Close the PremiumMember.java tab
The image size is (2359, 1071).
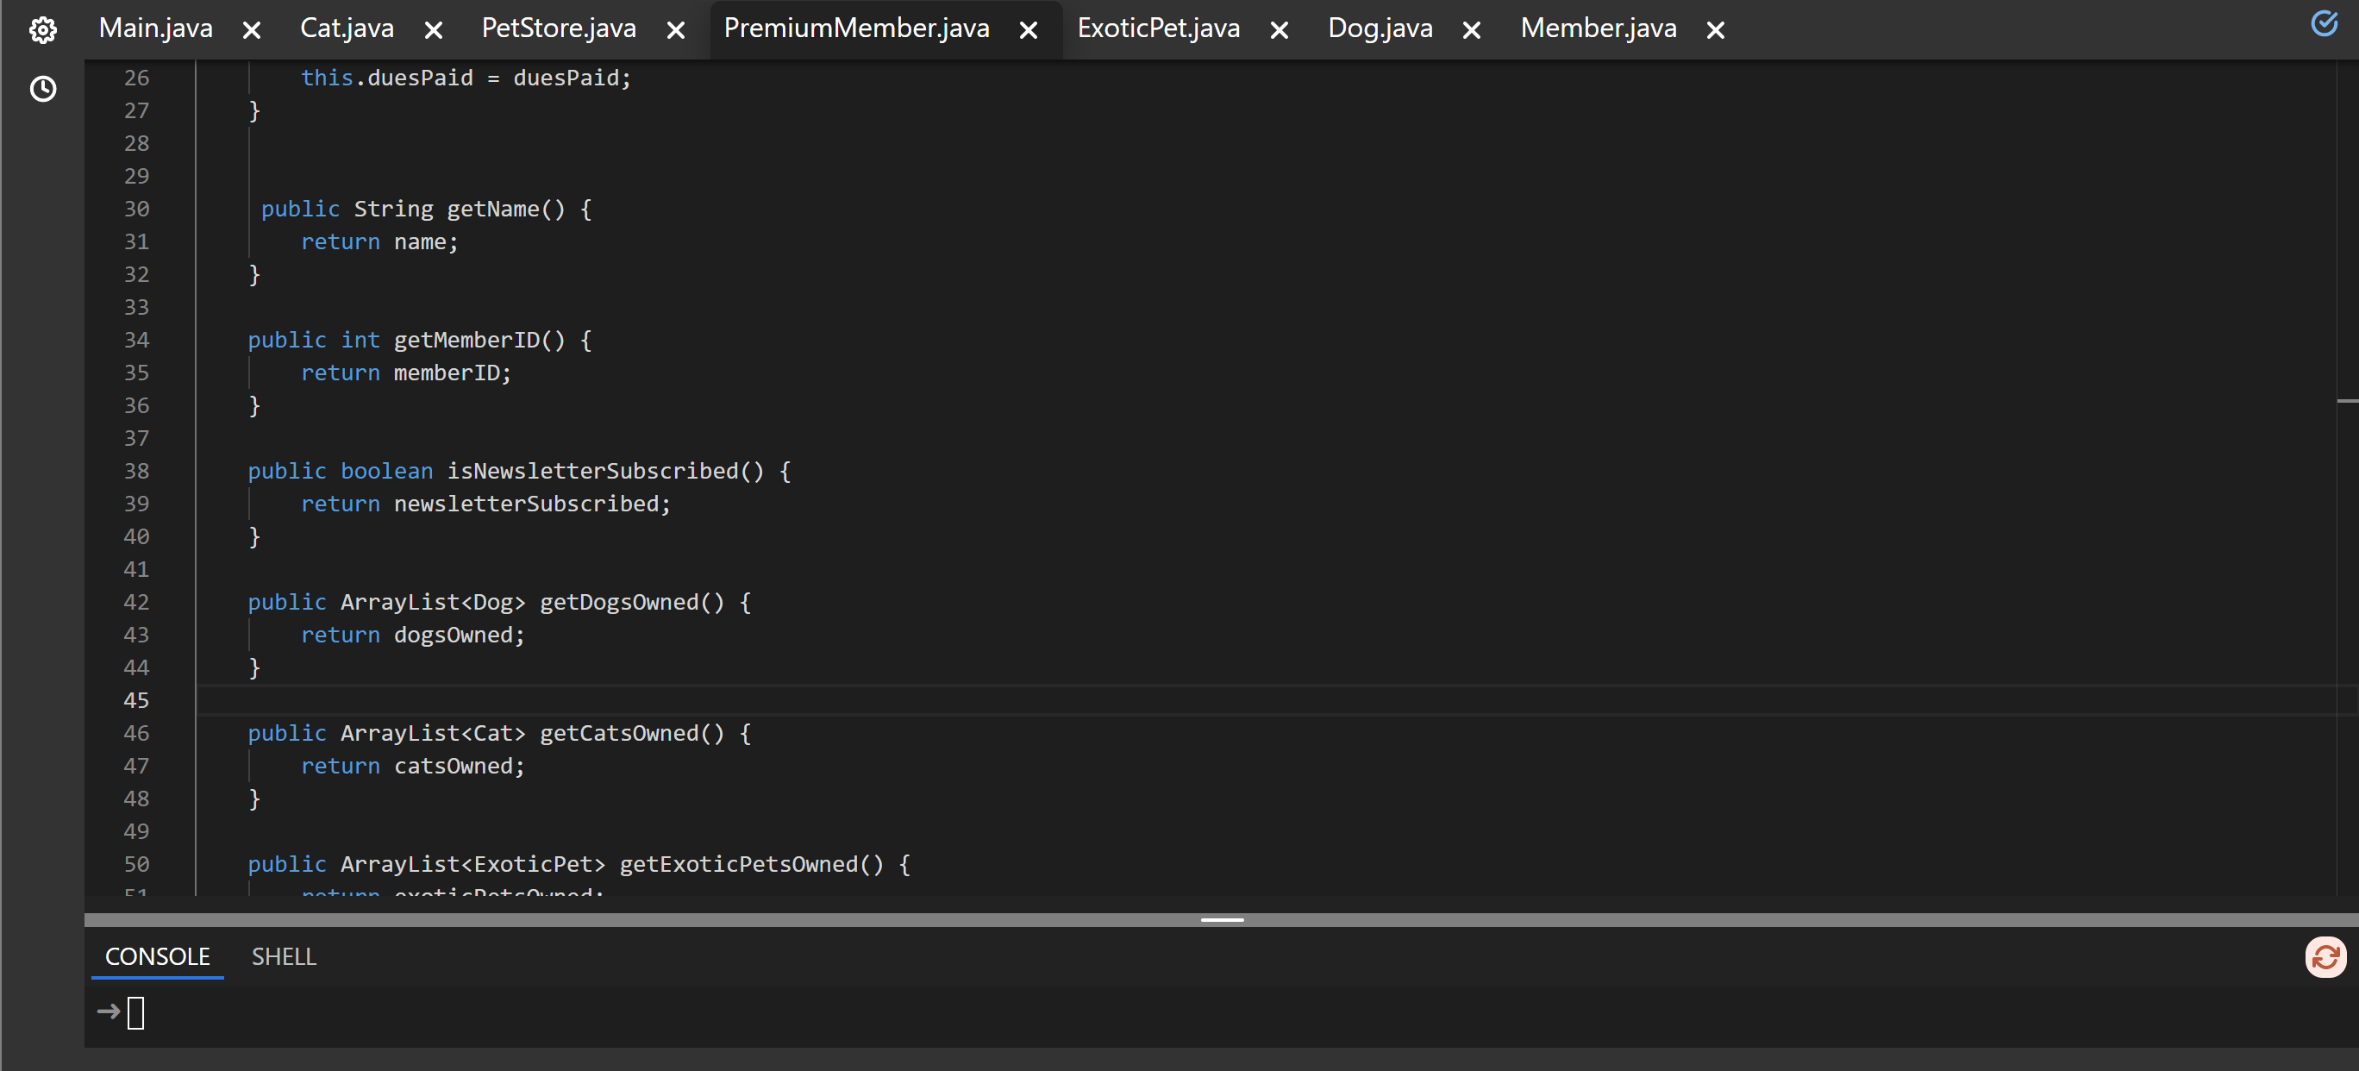point(1029,30)
